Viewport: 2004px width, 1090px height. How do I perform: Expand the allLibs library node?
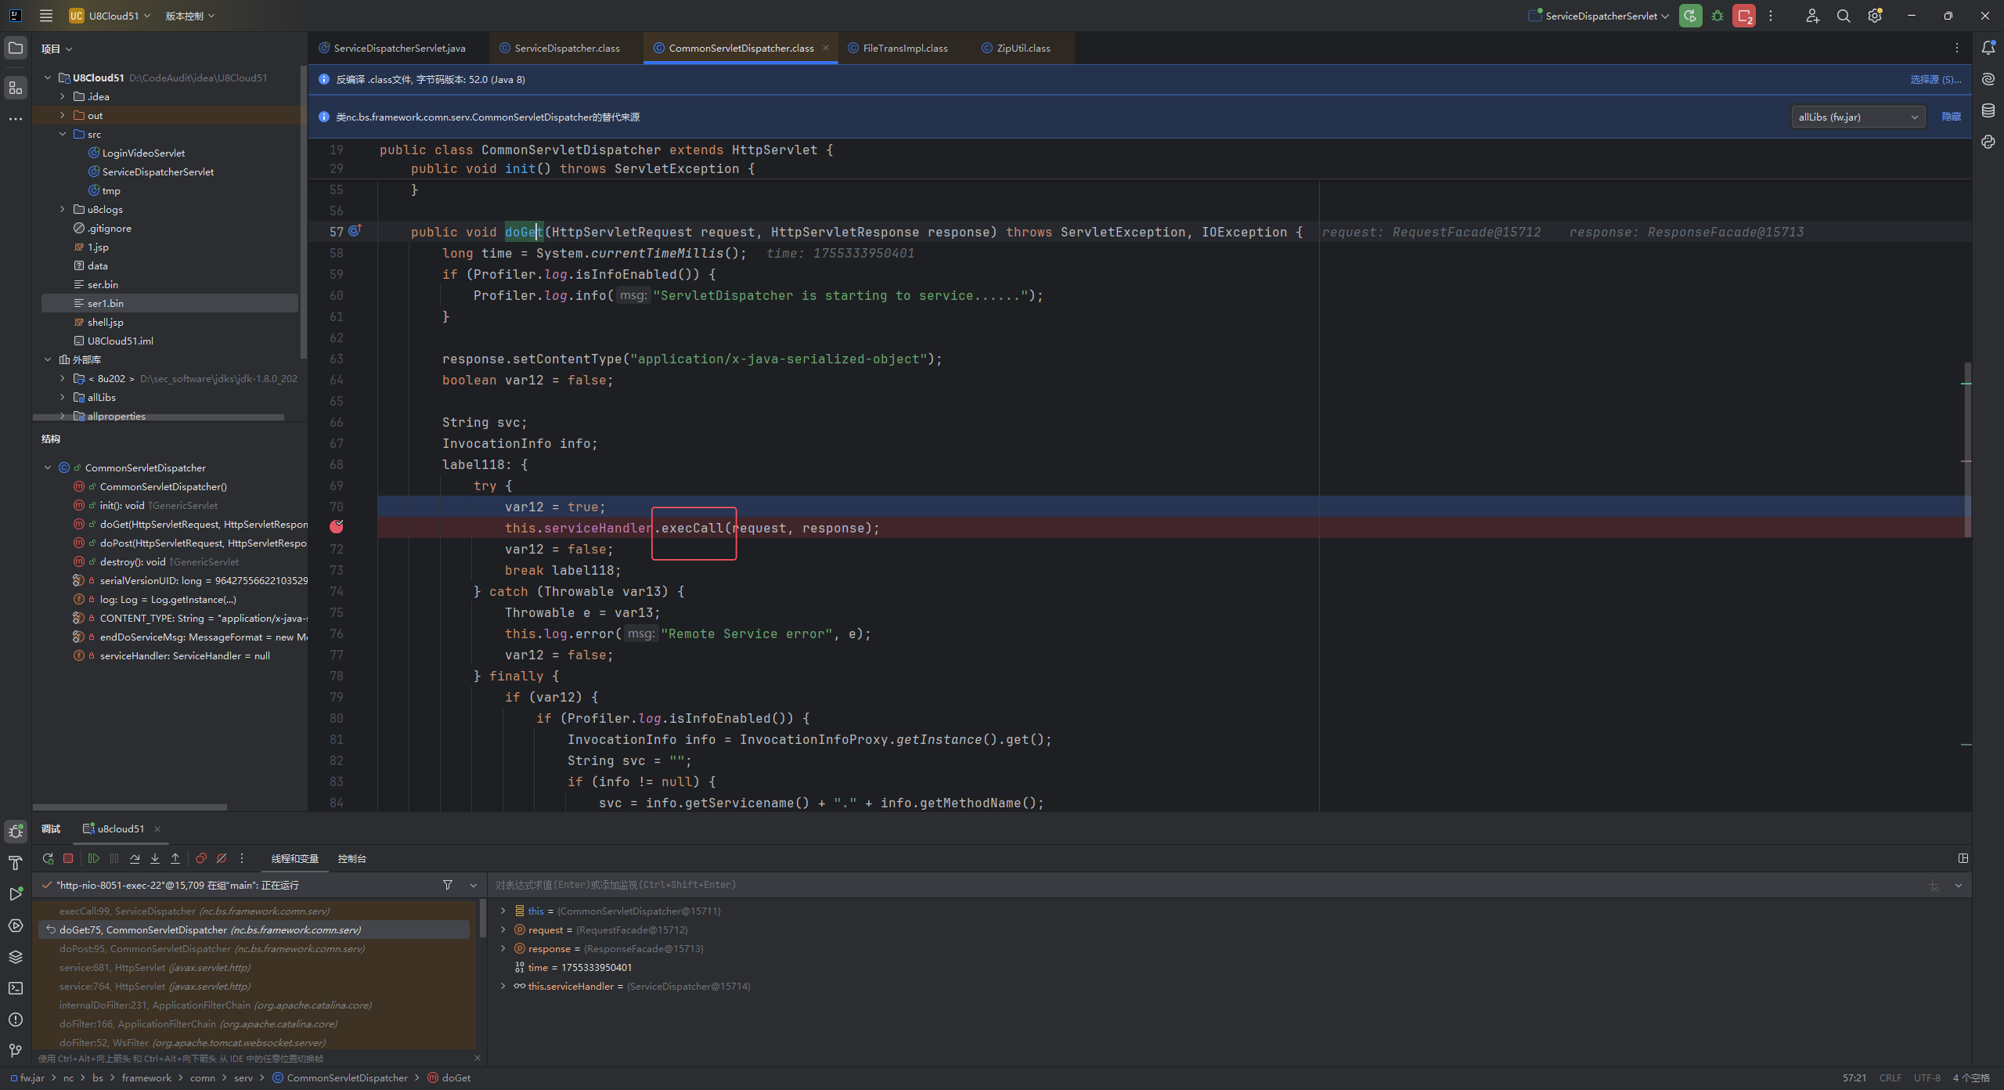(63, 397)
